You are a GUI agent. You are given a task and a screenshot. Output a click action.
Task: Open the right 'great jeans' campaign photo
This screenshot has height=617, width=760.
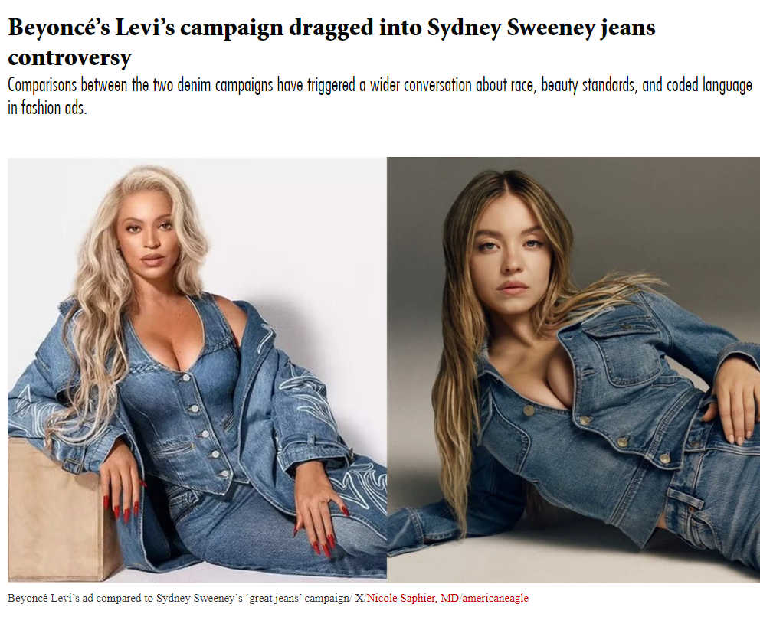tap(573, 369)
